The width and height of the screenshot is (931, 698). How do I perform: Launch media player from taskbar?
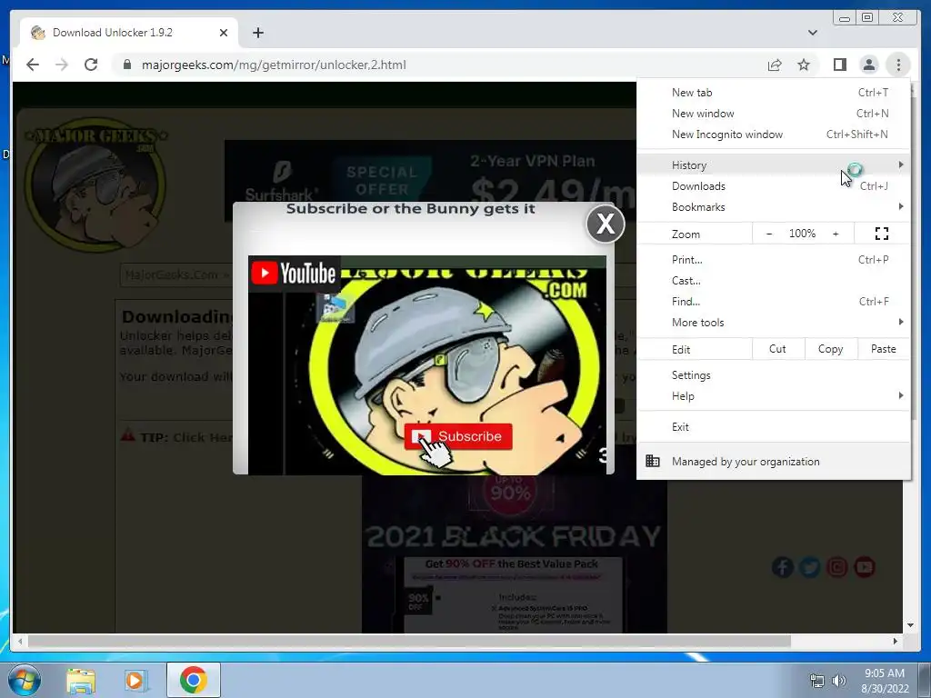click(x=136, y=680)
